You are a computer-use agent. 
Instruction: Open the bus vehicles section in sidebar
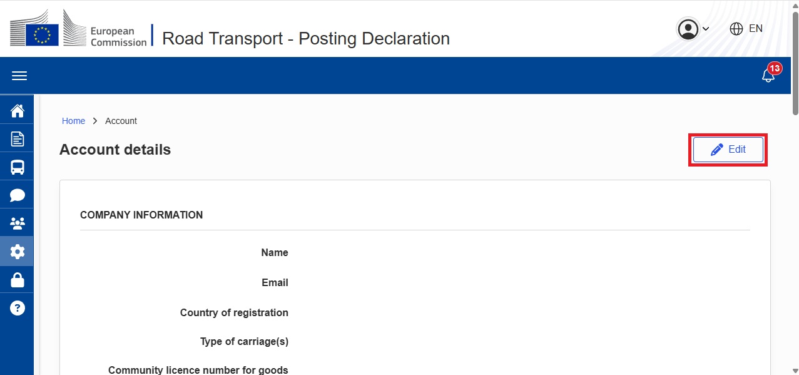point(18,167)
